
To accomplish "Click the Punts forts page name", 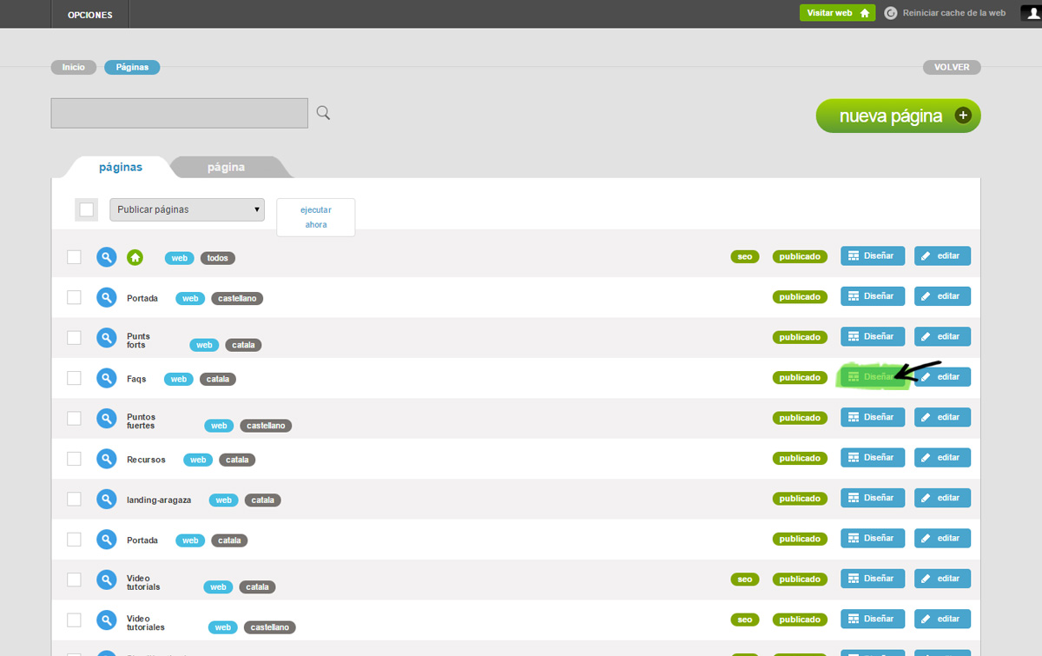I will [138, 341].
